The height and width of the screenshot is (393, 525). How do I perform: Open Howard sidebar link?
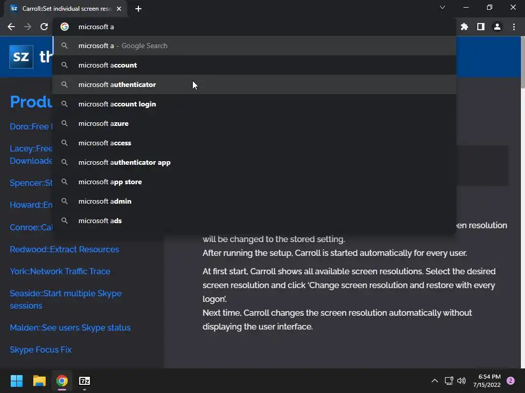(x=31, y=205)
